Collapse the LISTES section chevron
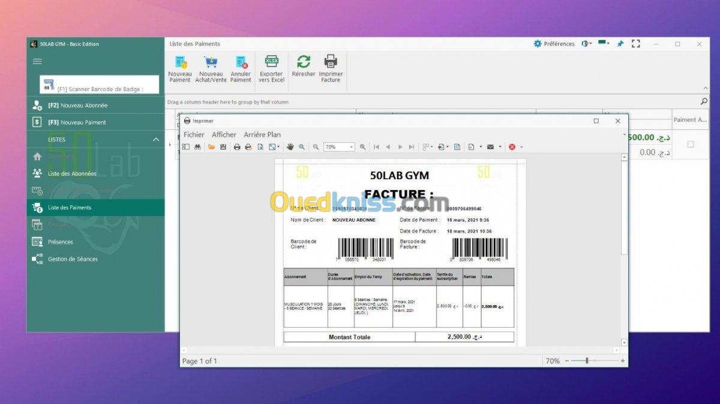 pyautogui.click(x=156, y=139)
